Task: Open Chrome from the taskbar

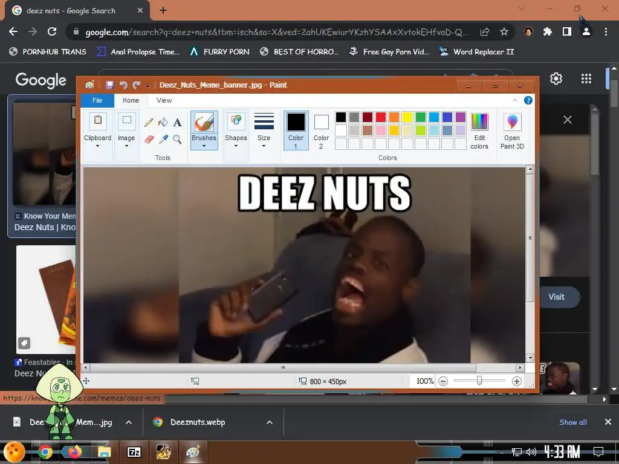Action: click(45, 452)
